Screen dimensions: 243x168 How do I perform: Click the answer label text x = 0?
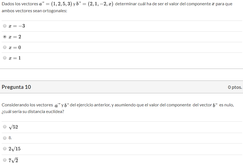pyautogui.click(x=15, y=47)
